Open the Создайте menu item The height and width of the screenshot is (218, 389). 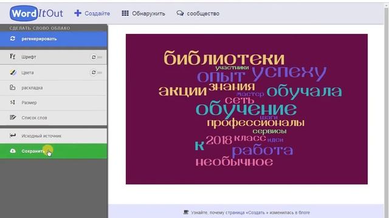coord(92,13)
